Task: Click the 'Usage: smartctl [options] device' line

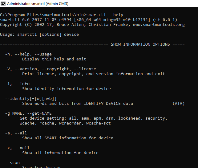Action: 39,35
